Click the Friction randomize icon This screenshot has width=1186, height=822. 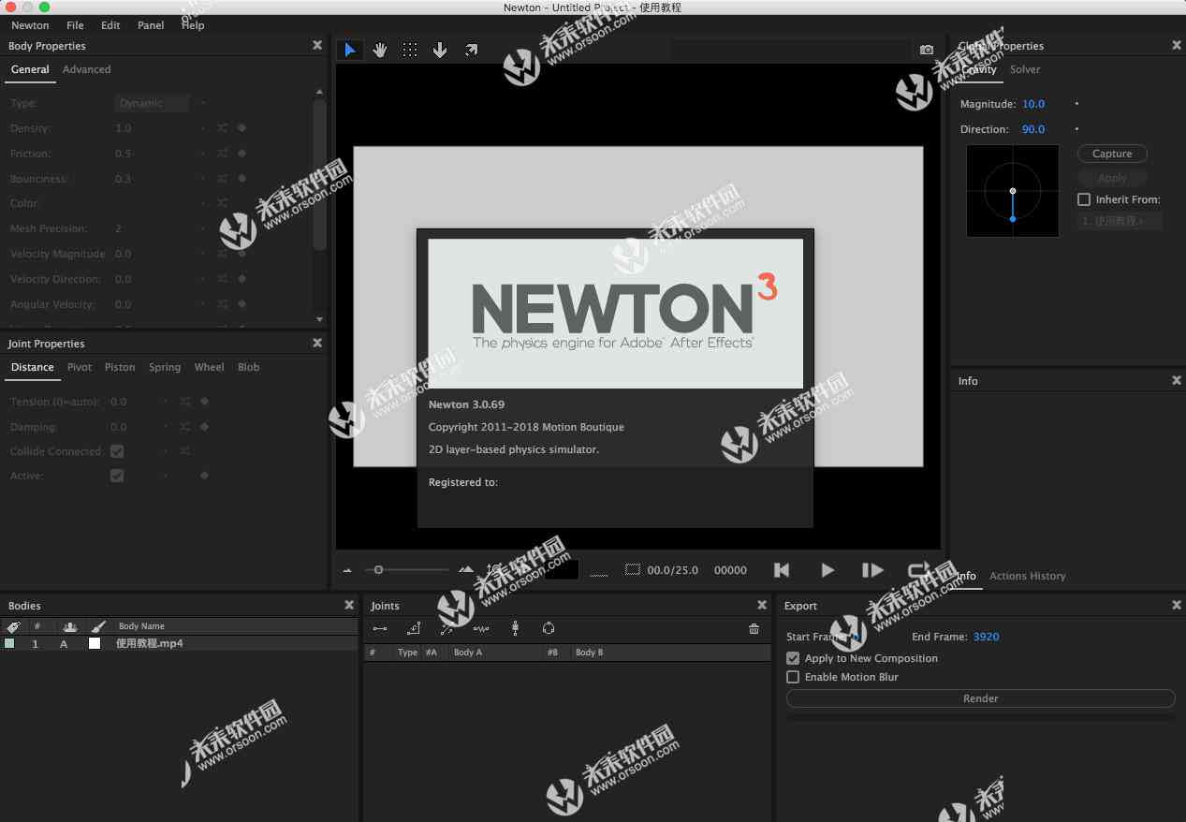(x=222, y=154)
